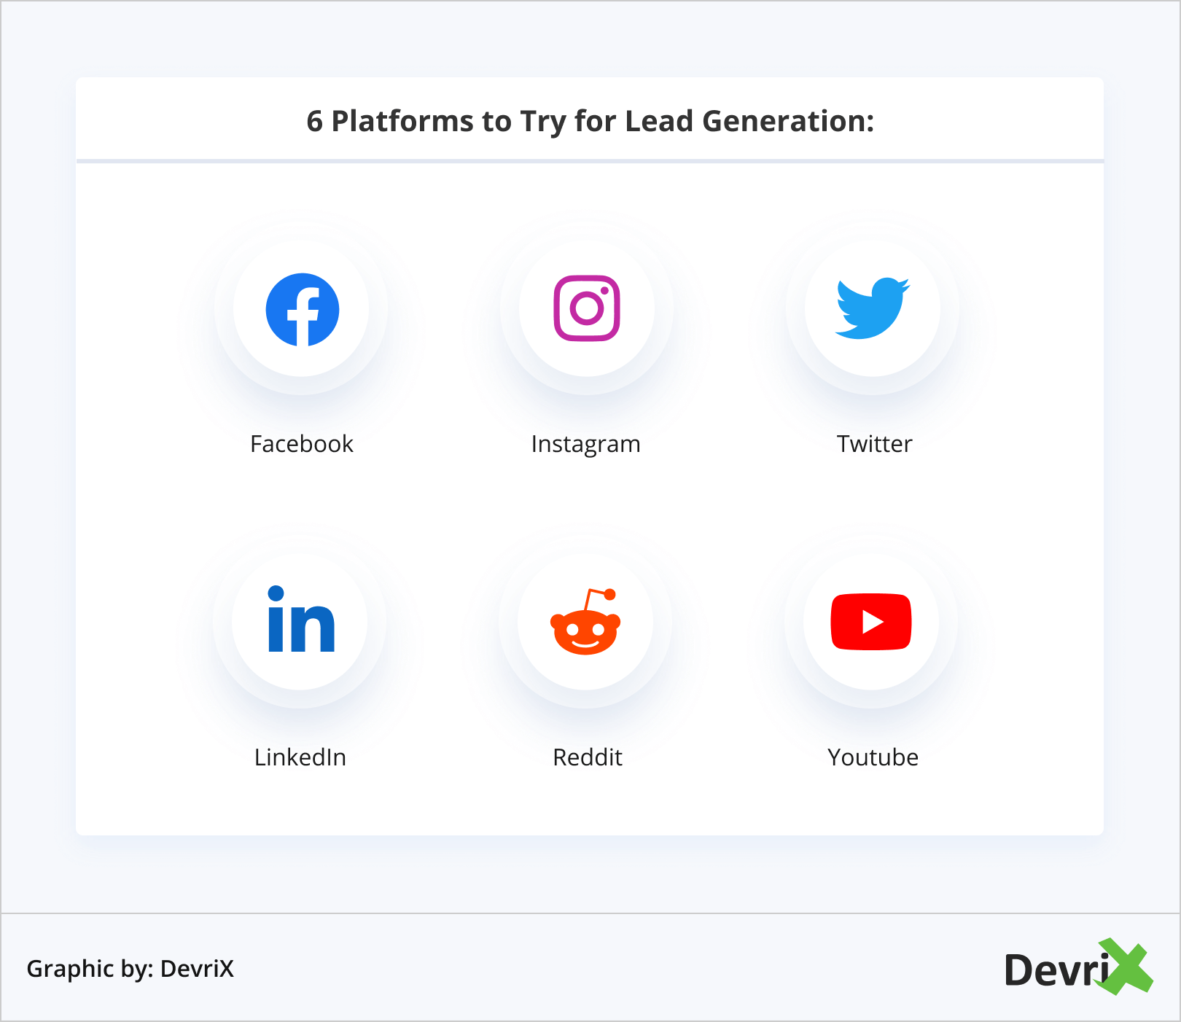The width and height of the screenshot is (1181, 1022).
Task: Click the 'Twitter' text label
Action: pyautogui.click(x=874, y=444)
